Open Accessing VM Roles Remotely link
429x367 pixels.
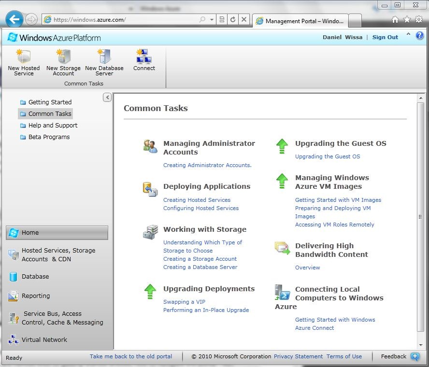(334, 225)
